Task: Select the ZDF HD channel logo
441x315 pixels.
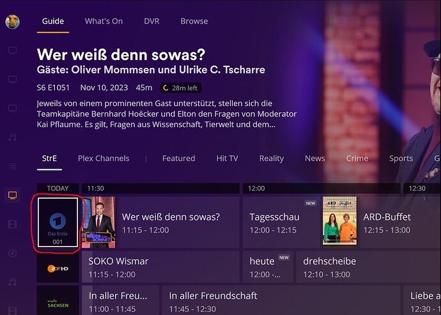Action: (58, 268)
